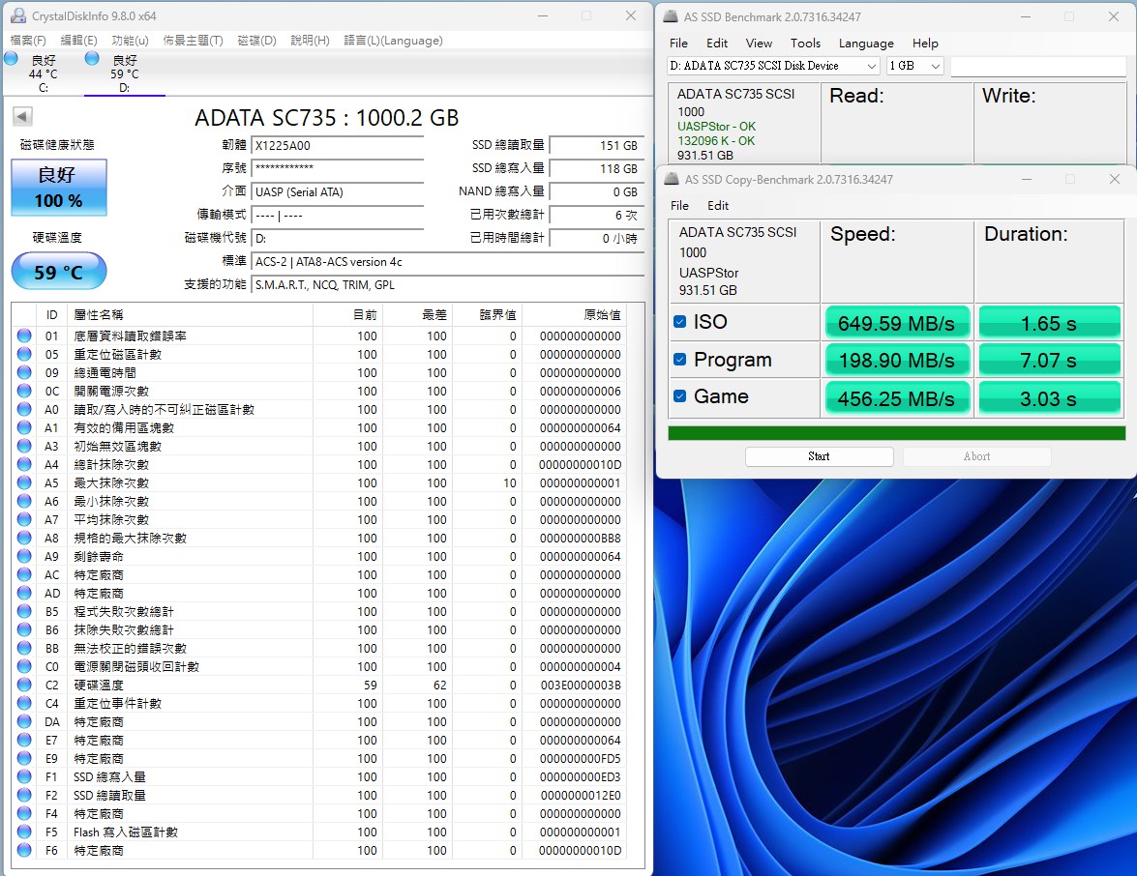Open the 語言(L)(Language) menu
The height and width of the screenshot is (876, 1137).
coord(393,41)
